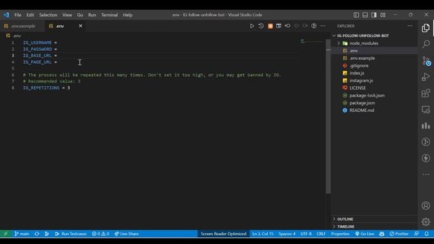Viewport: 434px width, 244px height.
Task: Change line ending via CRLF
Action: (321, 234)
